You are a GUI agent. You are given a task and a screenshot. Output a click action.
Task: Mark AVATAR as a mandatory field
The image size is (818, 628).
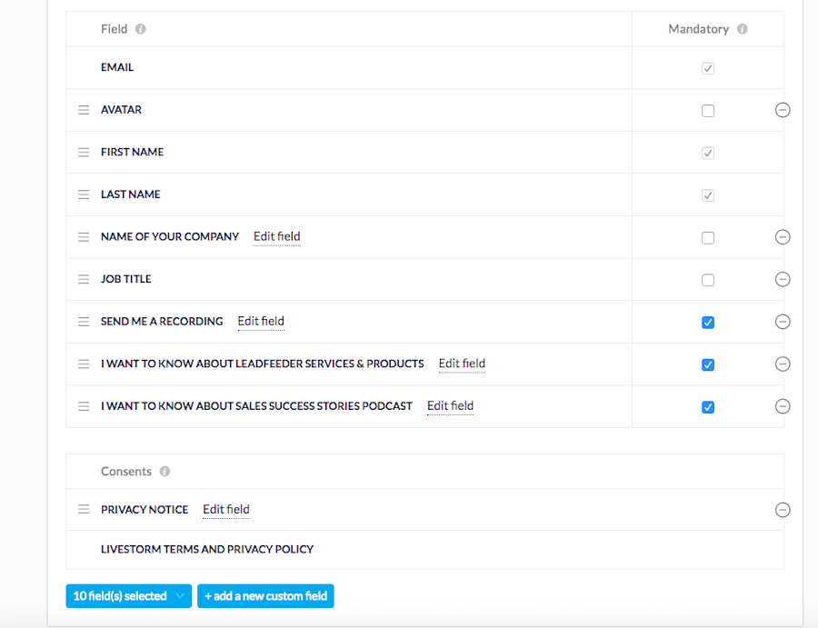pos(707,110)
